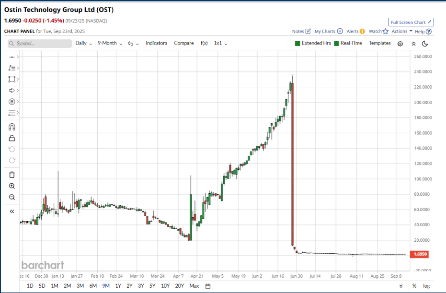The width and height of the screenshot is (446, 293).
Task: Open the Actions dropdown menu
Action: coord(401,31)
